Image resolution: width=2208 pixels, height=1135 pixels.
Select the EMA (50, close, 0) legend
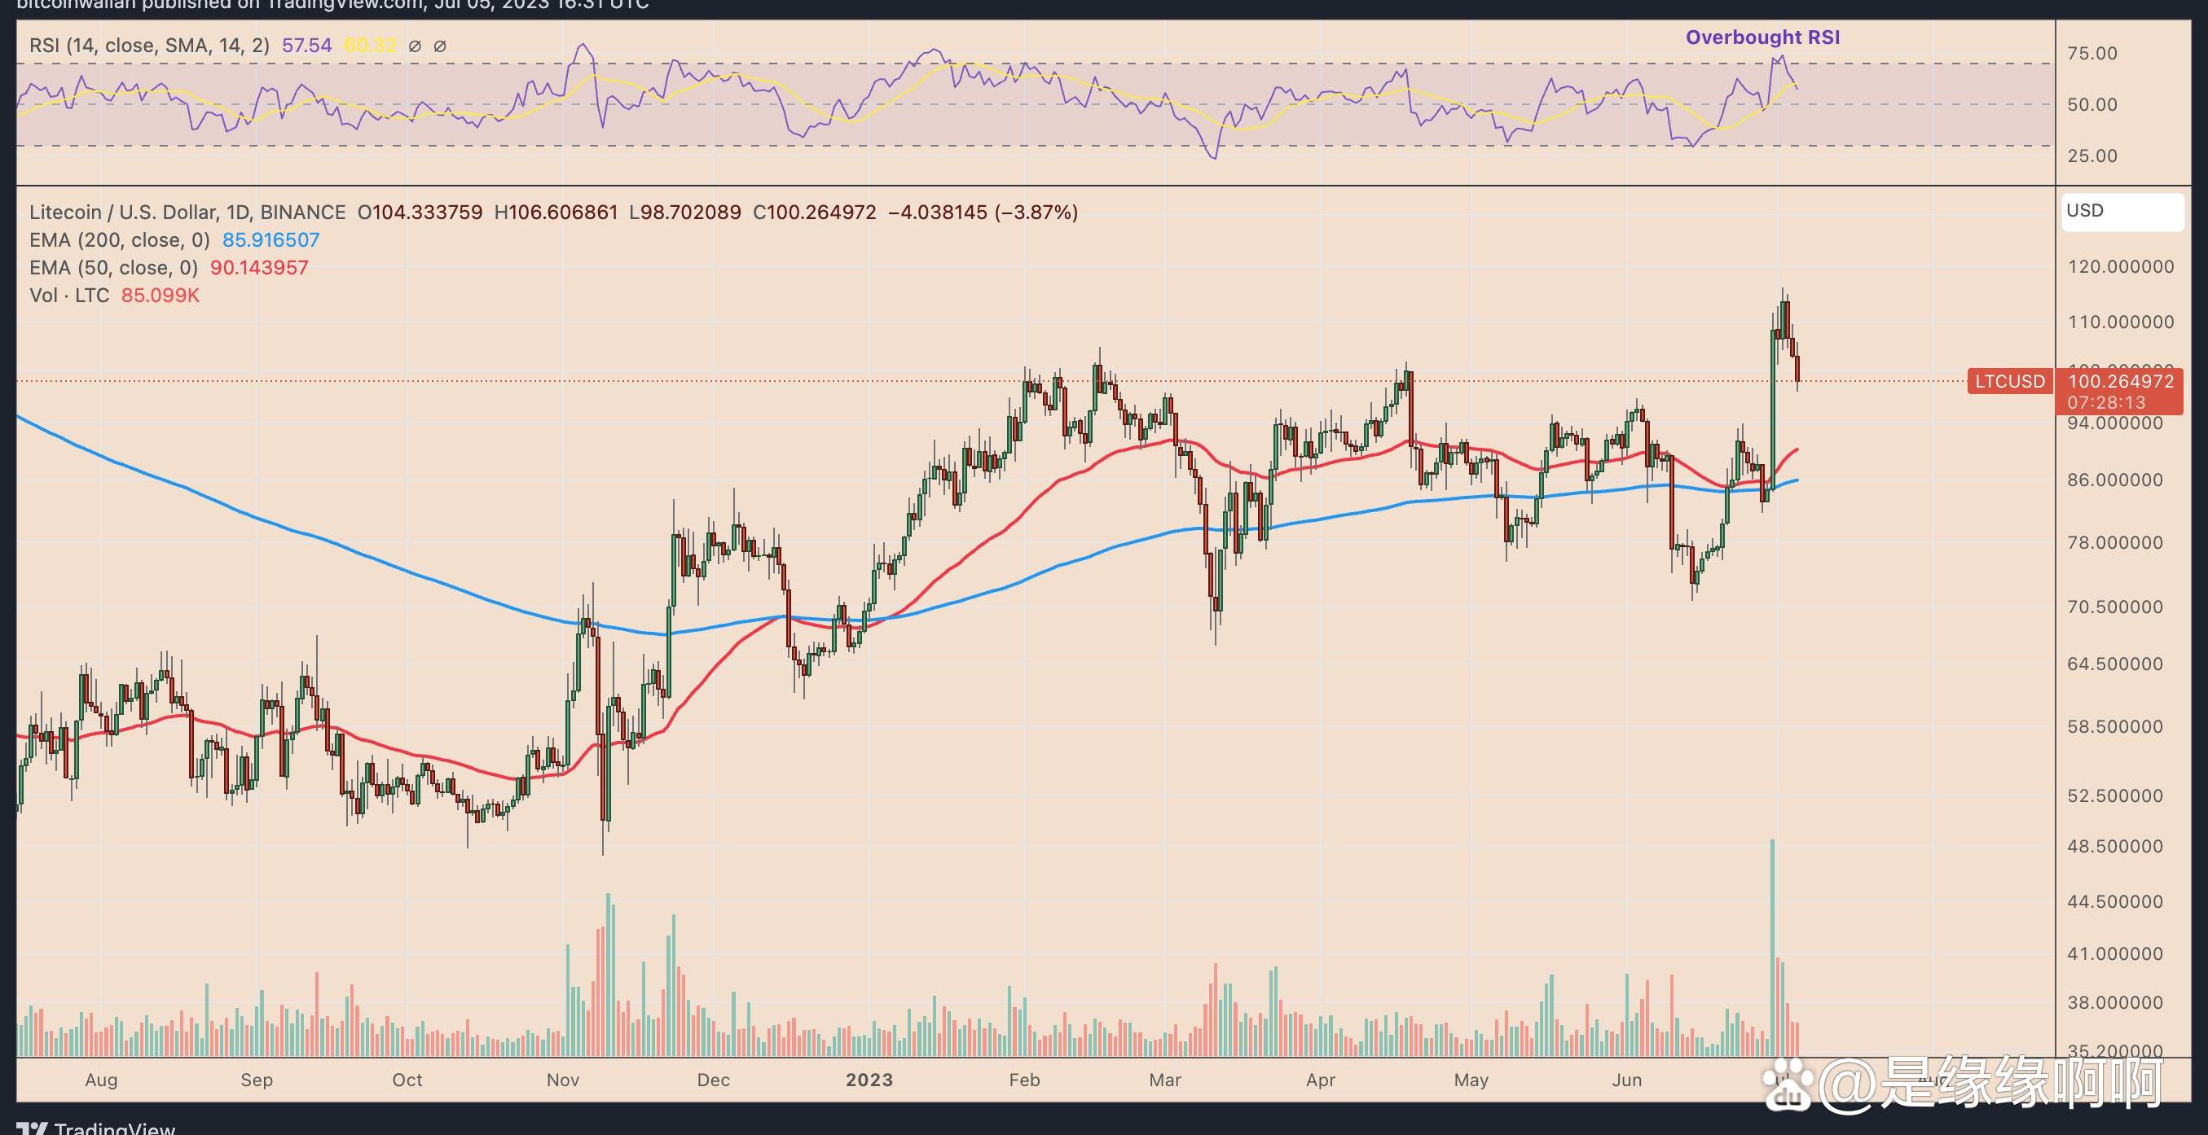coord(113,268)
